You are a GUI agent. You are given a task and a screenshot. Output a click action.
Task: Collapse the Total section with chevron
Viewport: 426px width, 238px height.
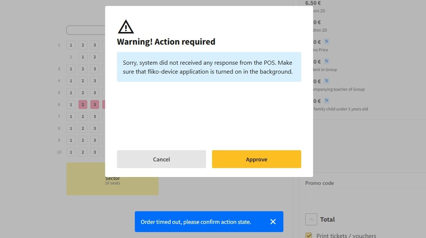[x=311, y=219]
